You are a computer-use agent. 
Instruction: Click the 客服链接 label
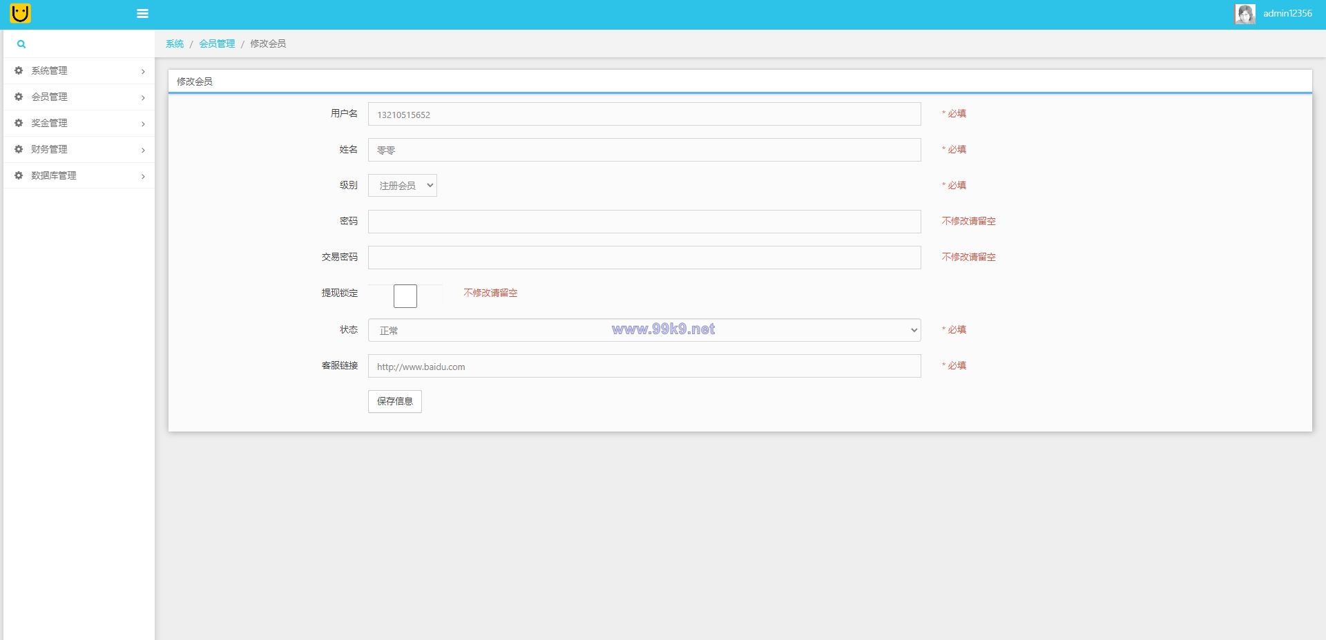340,365
